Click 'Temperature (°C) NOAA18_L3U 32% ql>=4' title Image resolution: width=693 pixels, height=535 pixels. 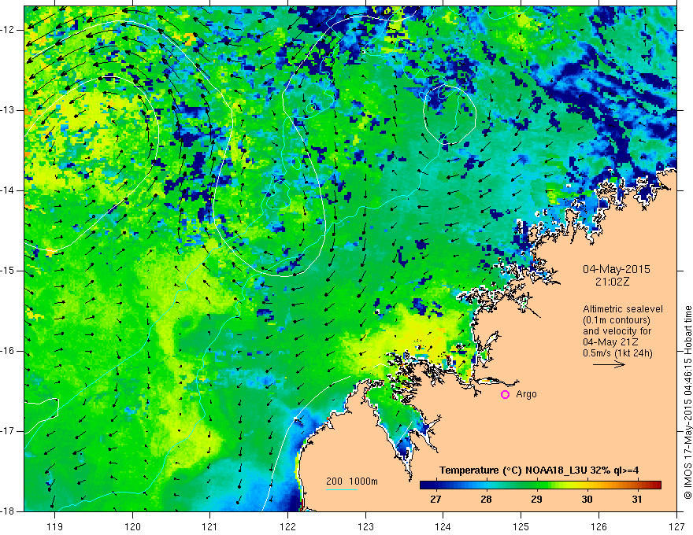(x=539, y=470)
